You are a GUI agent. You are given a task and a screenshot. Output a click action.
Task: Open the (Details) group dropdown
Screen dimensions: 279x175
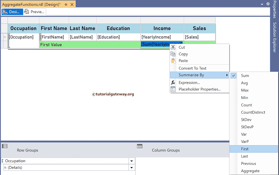pos(131,167)
